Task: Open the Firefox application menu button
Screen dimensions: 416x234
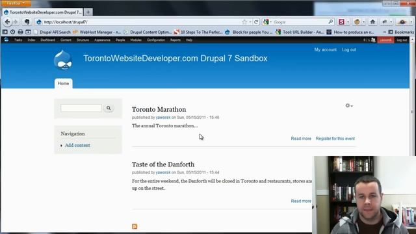Action: [16, 3]
